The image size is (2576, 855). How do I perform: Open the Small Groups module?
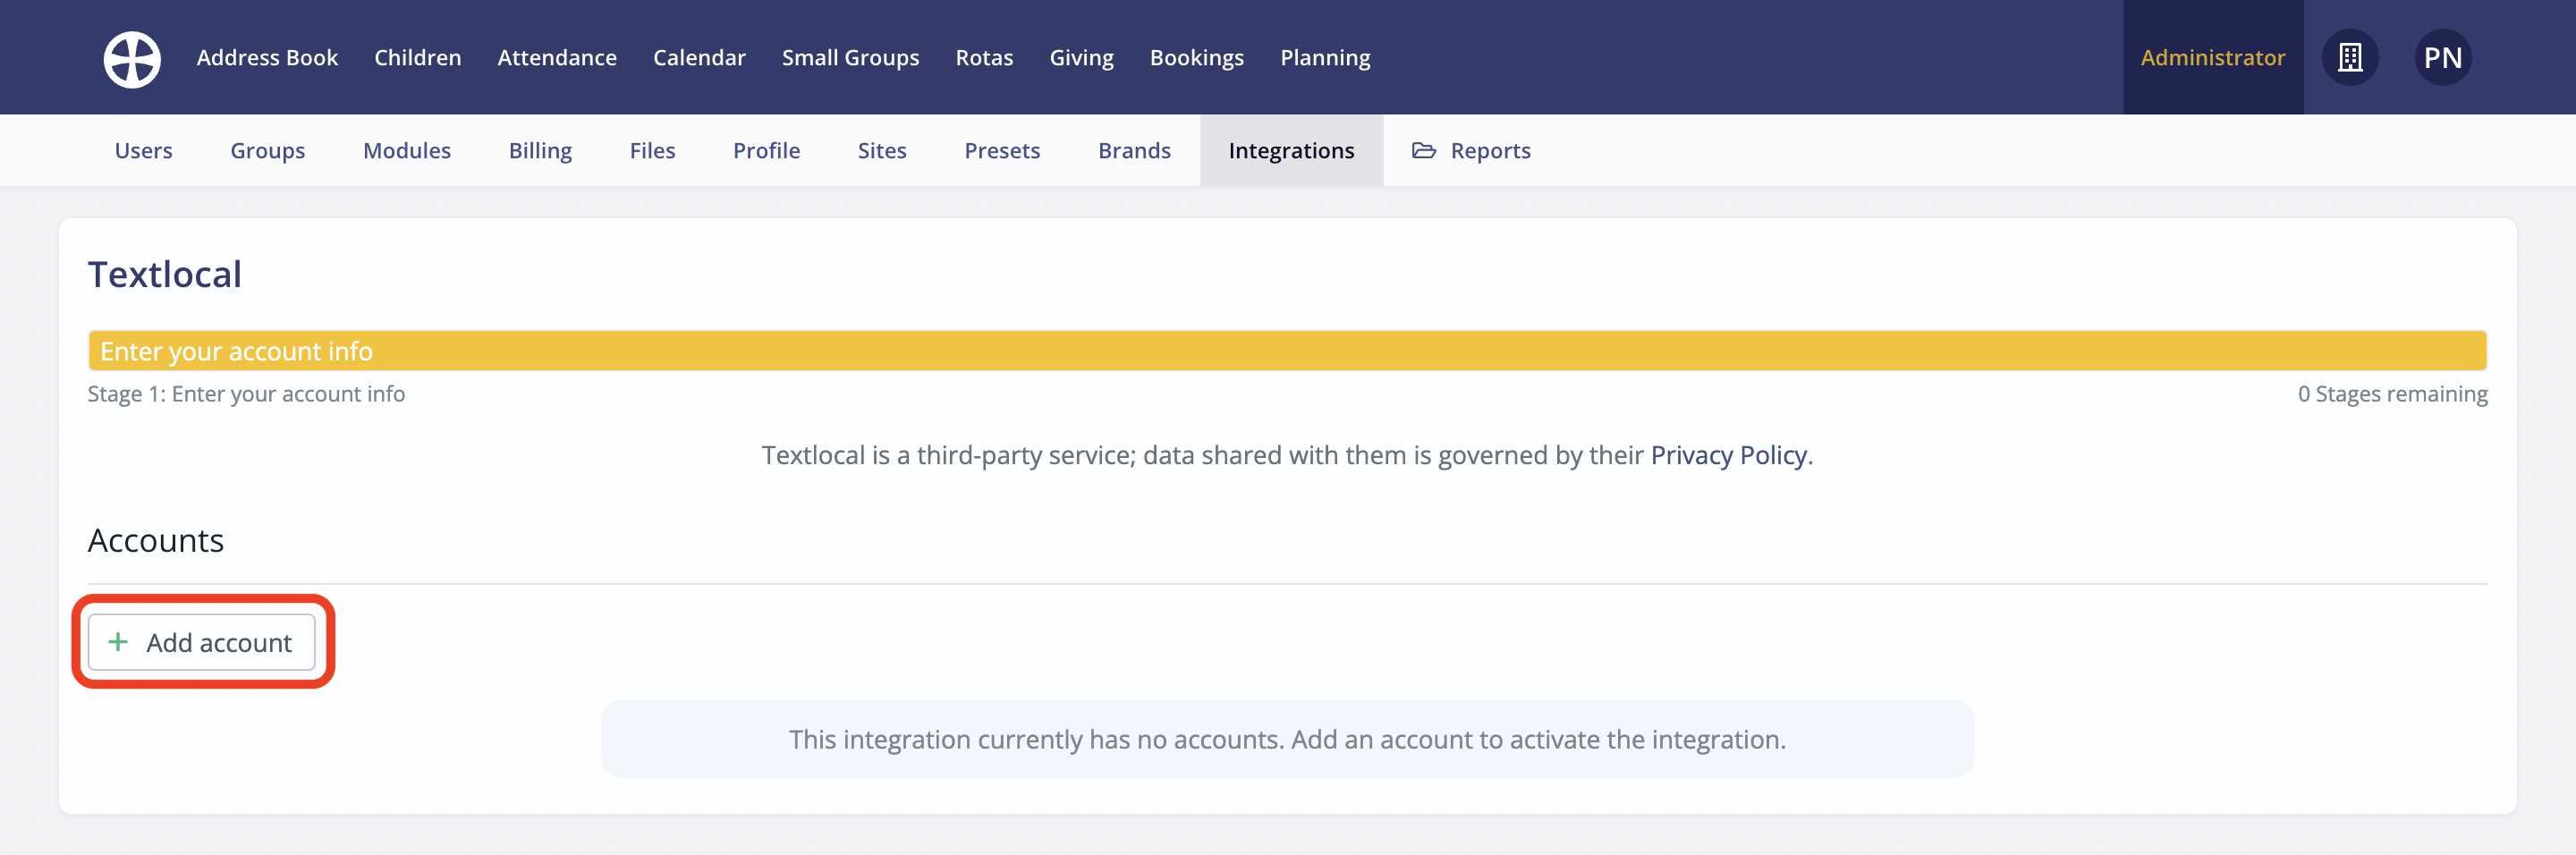coord(850,57)
